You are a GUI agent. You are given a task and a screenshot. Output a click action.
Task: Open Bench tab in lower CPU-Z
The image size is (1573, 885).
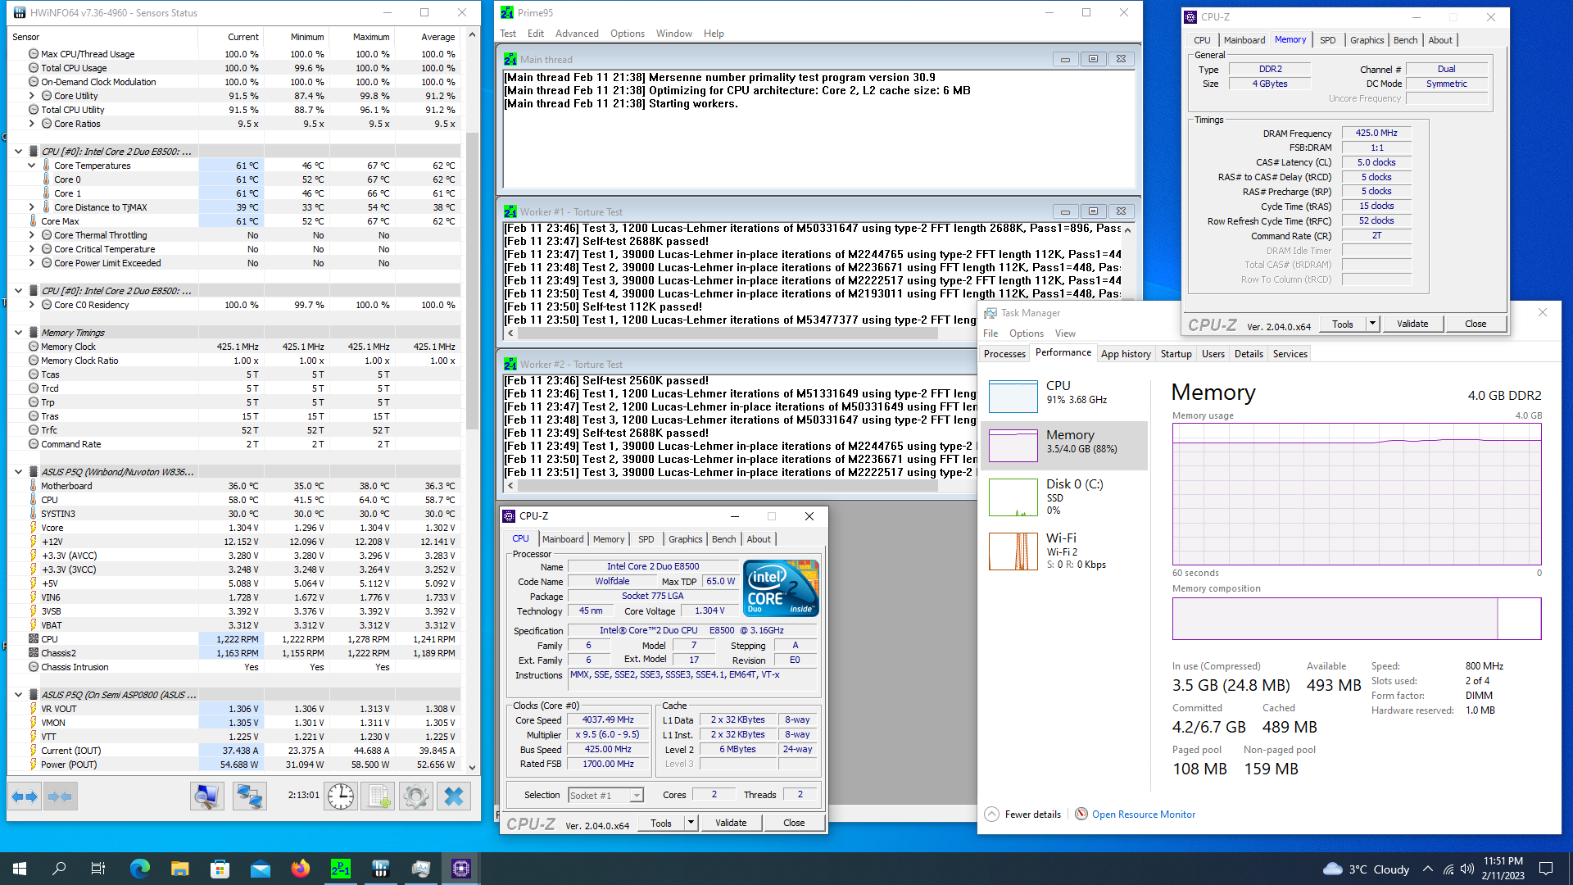tap(723, 539)
